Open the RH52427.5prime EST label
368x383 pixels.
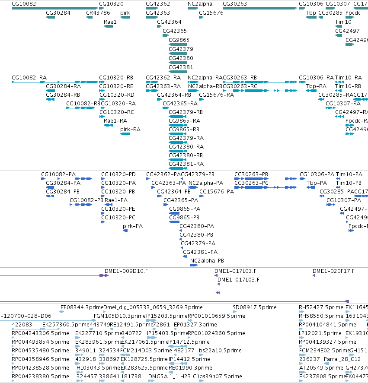pyautogui.click(x=321, y=307)
